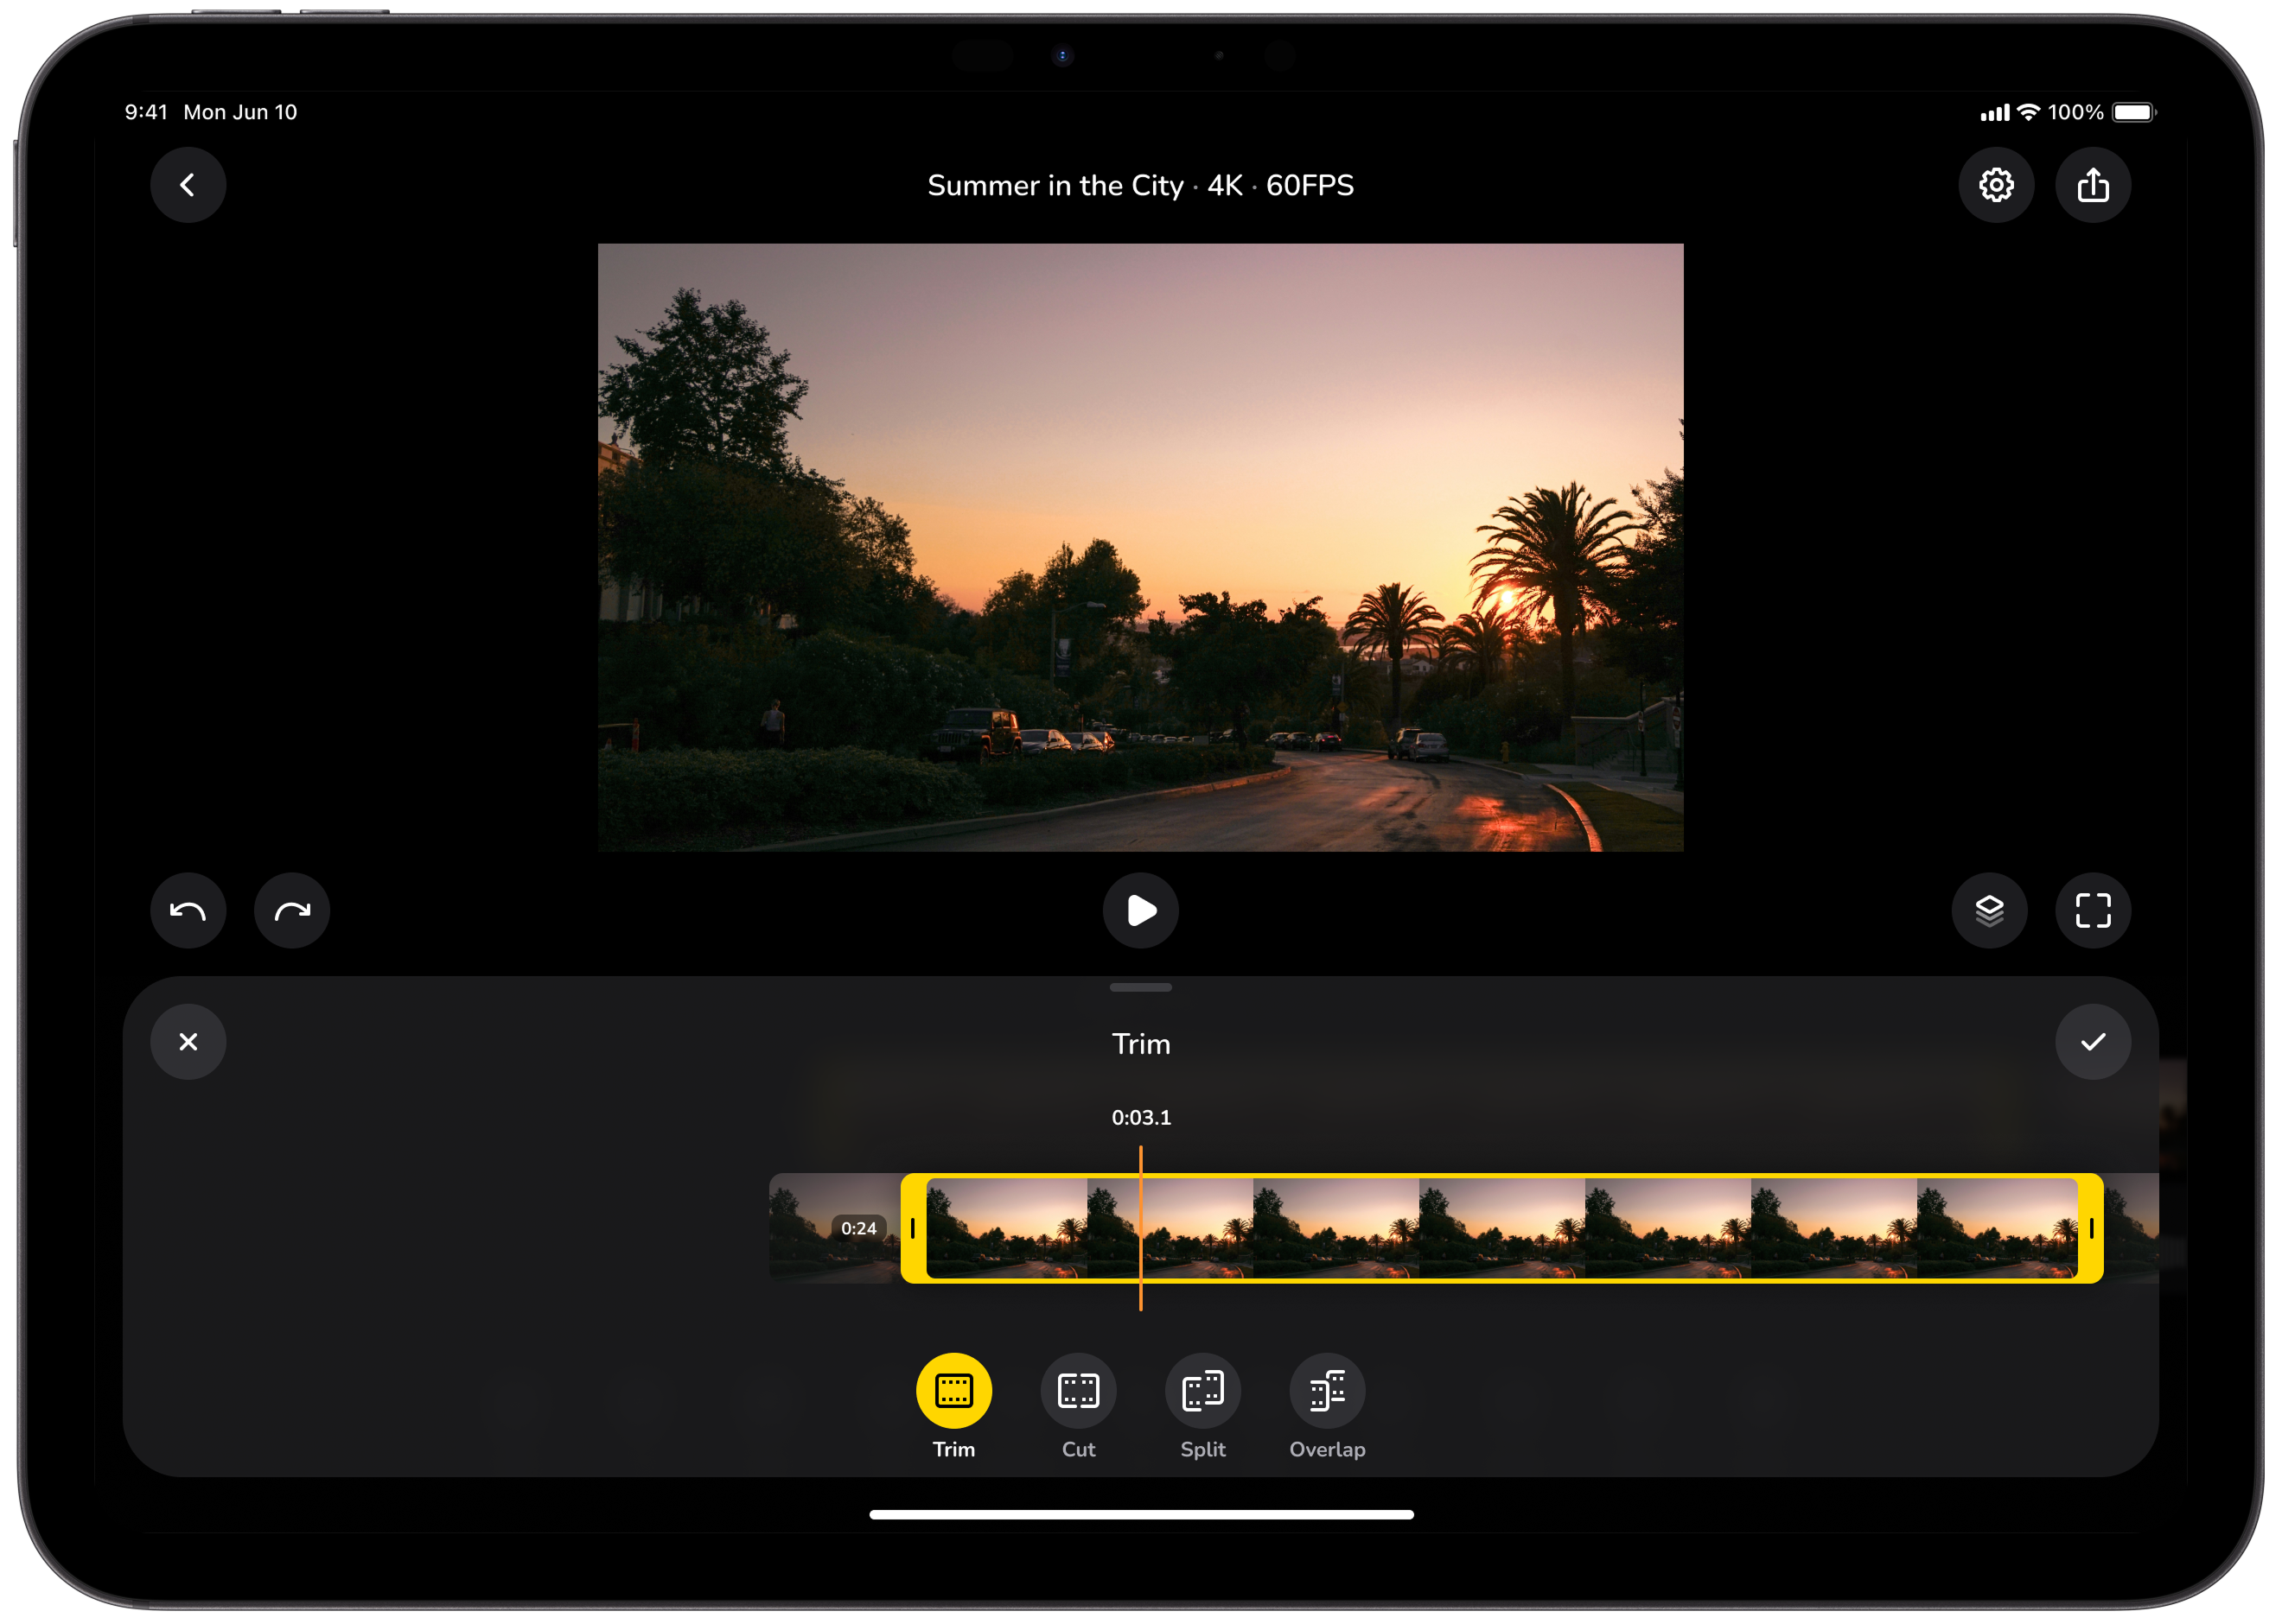Undo the last edit
Image resolution: width=2282 pixels, height=1624 pixels.
coord(188,910)
